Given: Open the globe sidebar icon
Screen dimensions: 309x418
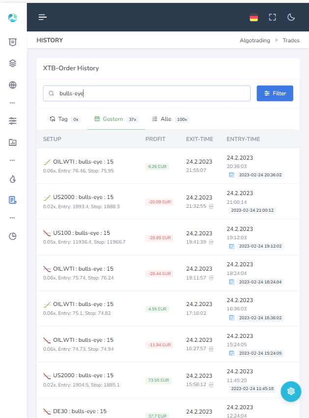Looking at the screenshot, I should point(13,85).
